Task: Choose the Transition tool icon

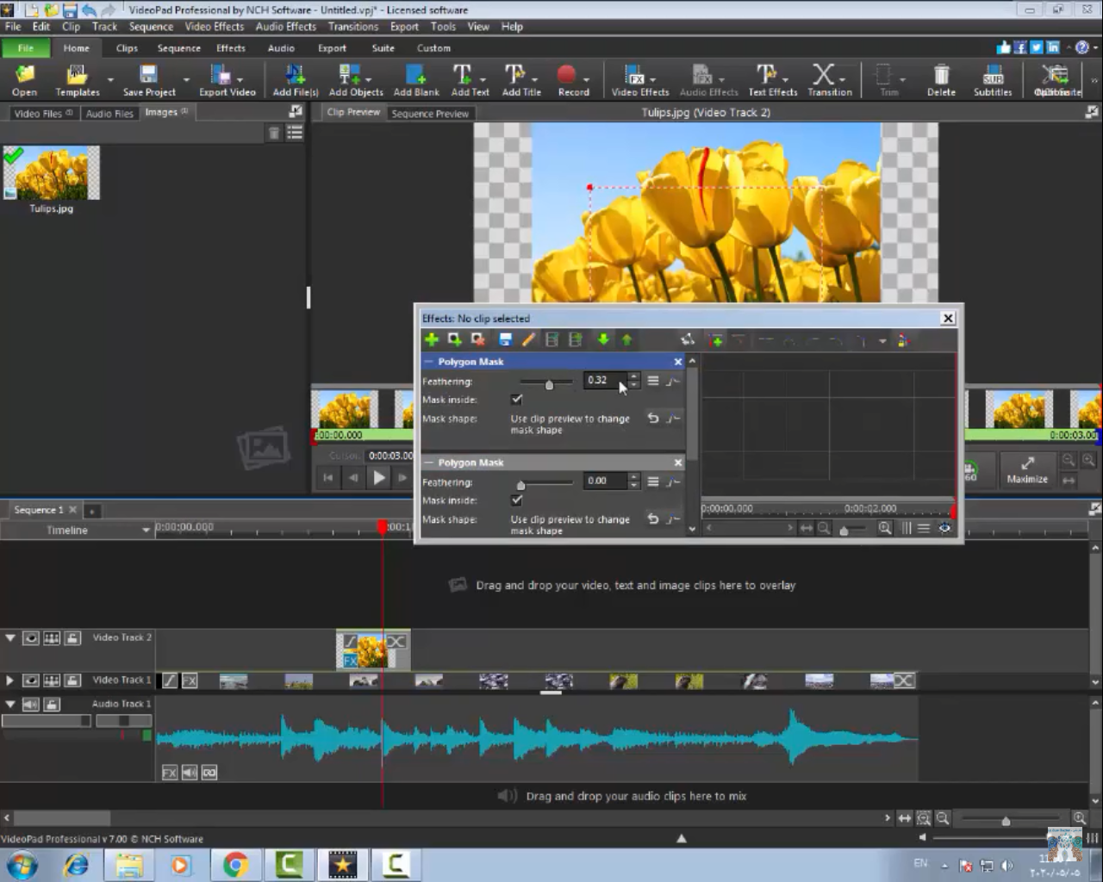Action: 829,80
